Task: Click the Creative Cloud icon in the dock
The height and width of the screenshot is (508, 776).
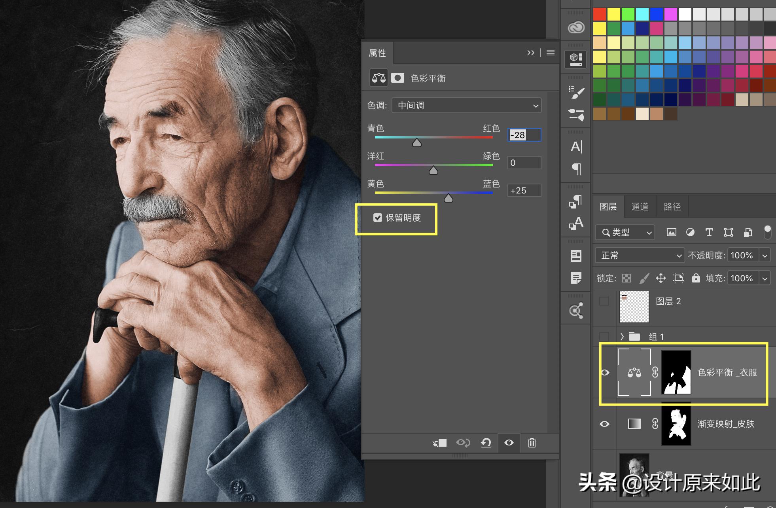Action: [x=576, y=28]
